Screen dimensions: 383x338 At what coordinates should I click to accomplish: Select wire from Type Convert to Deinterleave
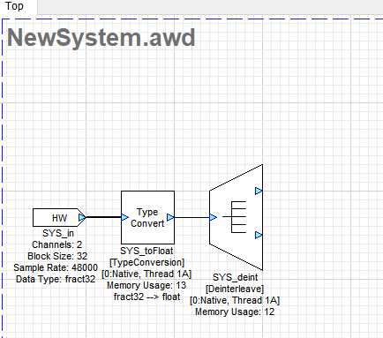tap(191, 217)
